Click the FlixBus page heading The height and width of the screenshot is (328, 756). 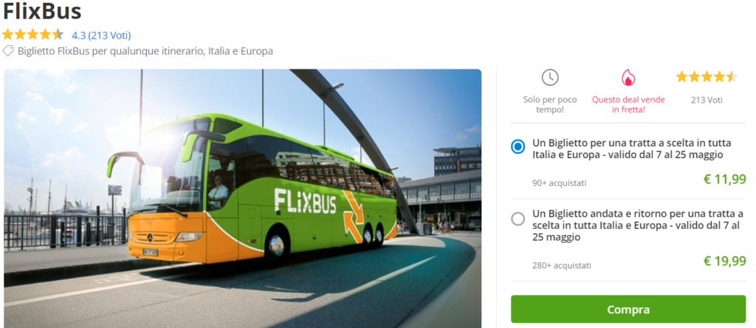42,11
